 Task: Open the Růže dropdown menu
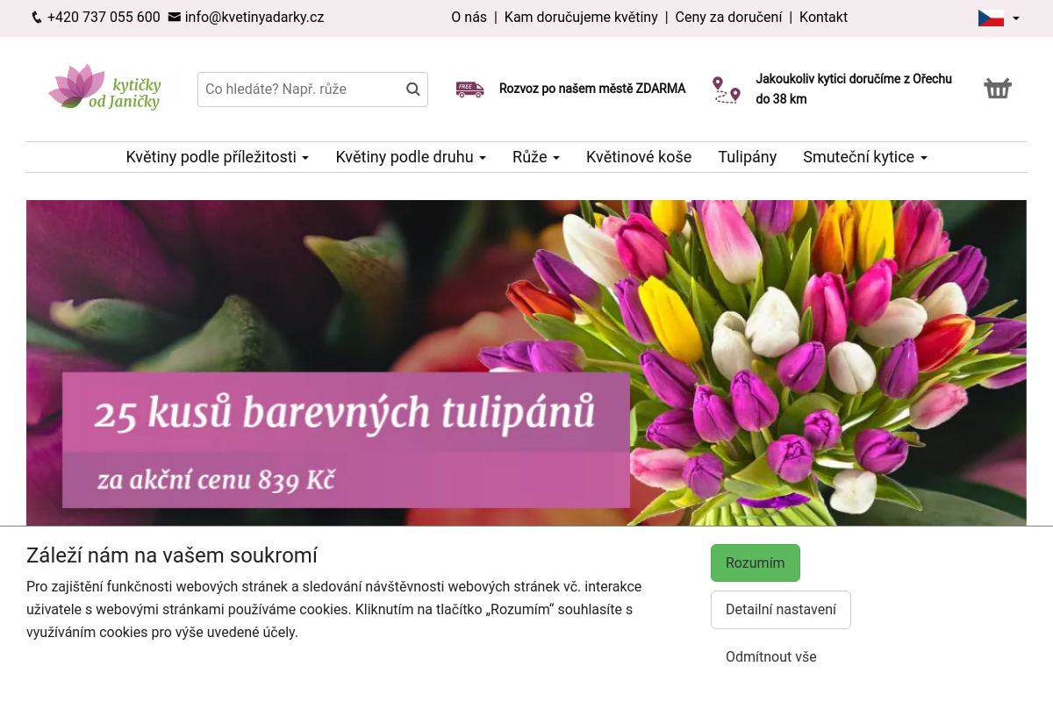point(535,157)
